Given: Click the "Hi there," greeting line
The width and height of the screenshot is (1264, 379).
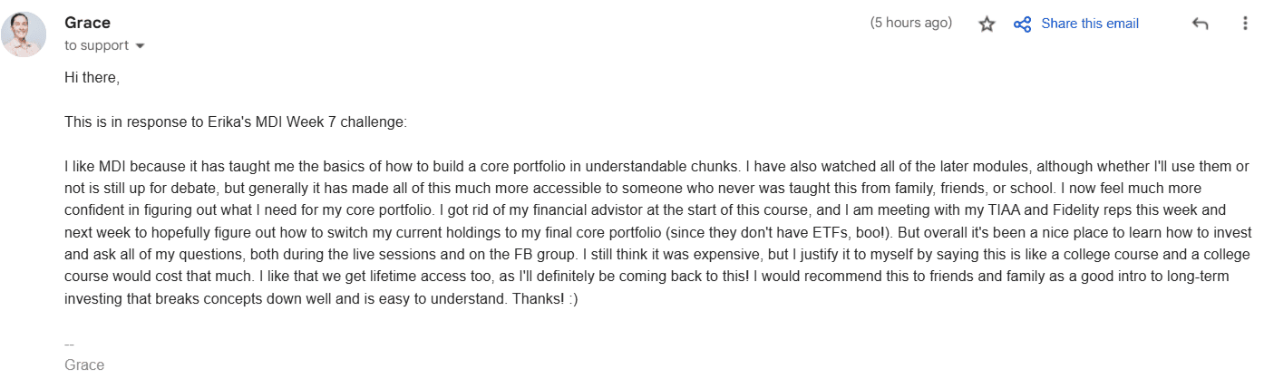Looking at the screenshot, I should [92, 78].
